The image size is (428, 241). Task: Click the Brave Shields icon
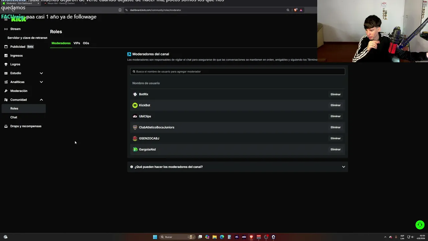tap(296, 10)
